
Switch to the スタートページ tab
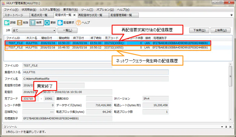click(x=16, y=15)
